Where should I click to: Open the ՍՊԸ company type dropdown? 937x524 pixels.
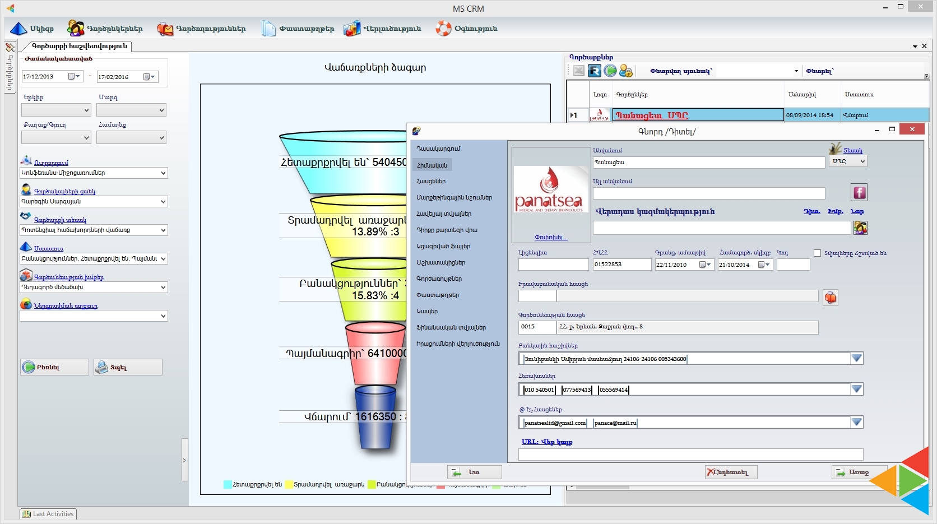[x=848, y=161]
